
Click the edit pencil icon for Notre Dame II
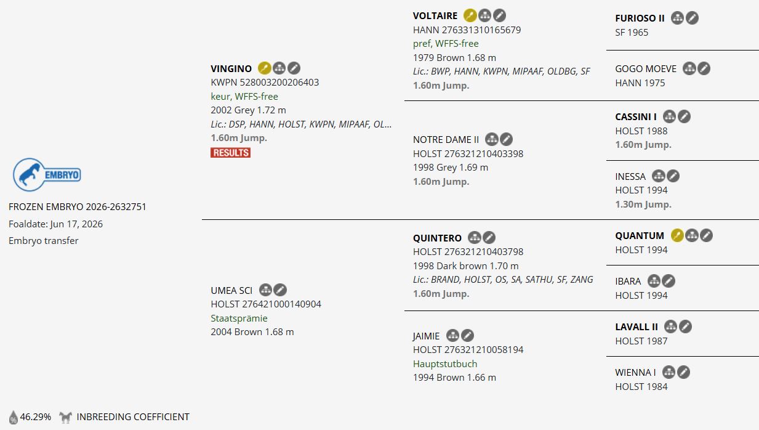(x=506, y=139)
